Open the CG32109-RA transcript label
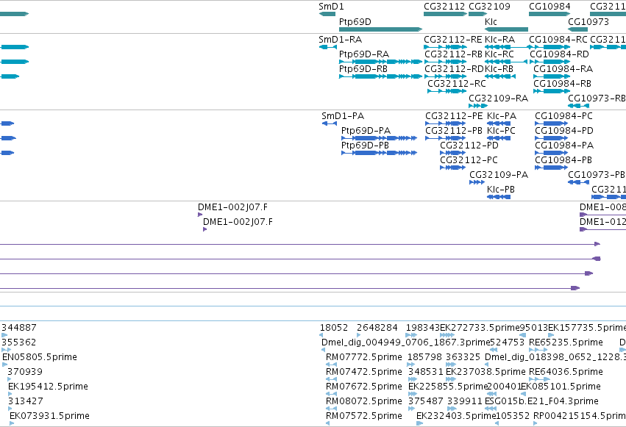The height and width of the screenshot is (427, 626). point(498,98)
